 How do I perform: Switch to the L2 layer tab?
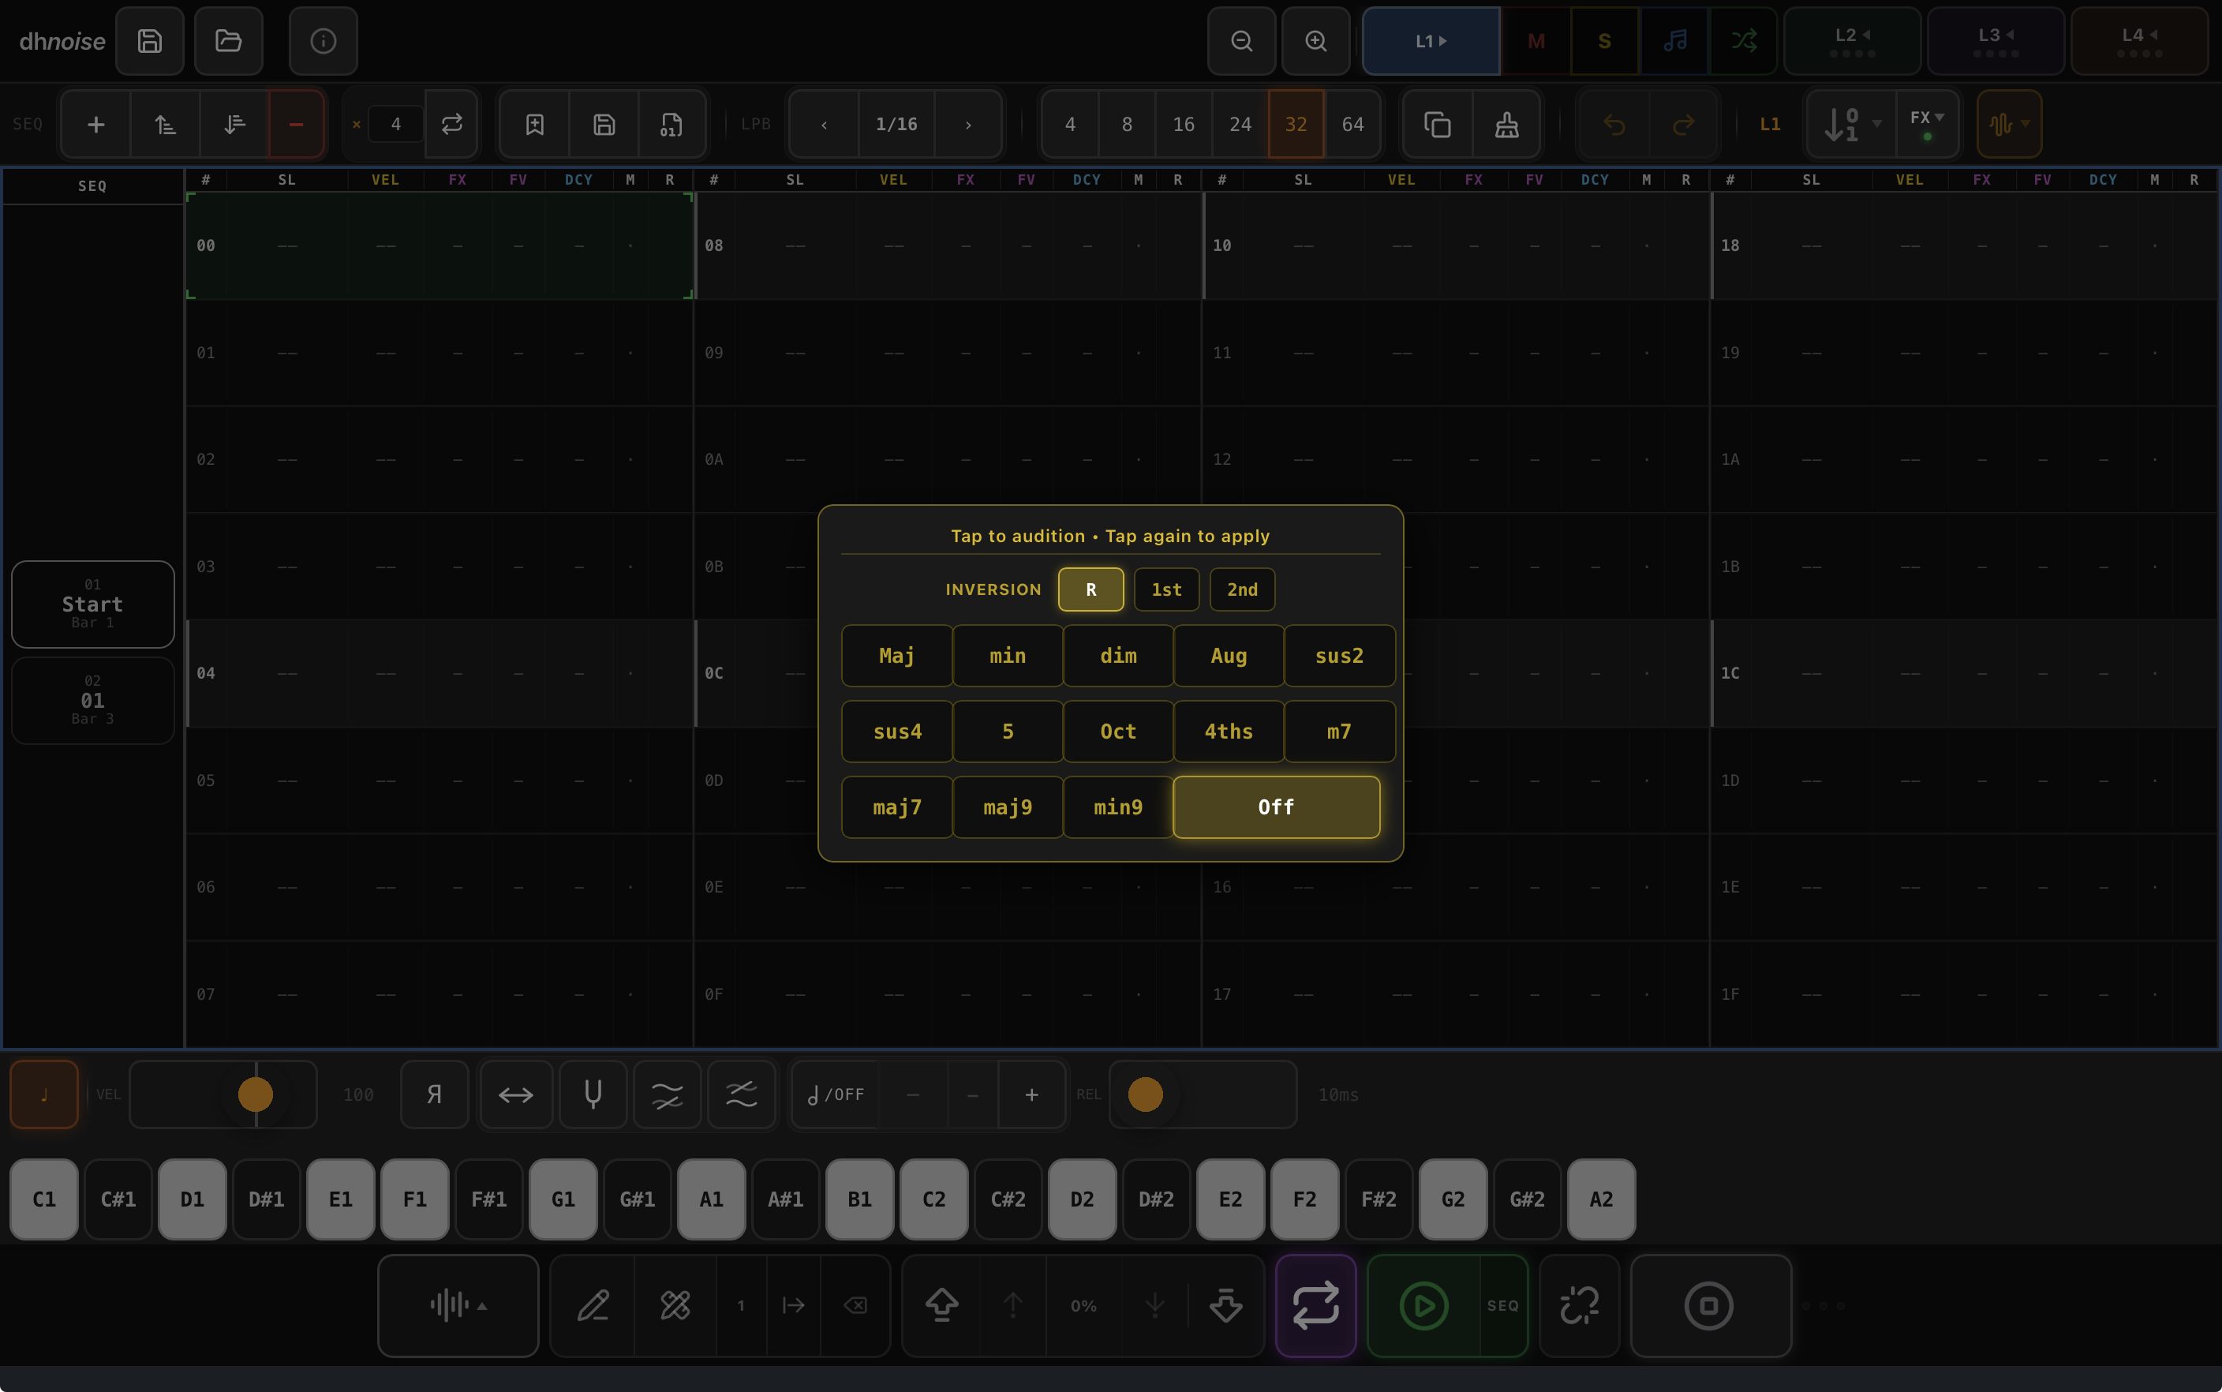click(x=1853, y=41)
